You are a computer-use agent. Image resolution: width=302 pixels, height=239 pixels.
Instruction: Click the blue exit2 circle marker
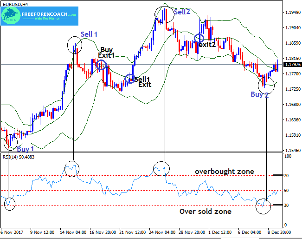pos(199,39)
